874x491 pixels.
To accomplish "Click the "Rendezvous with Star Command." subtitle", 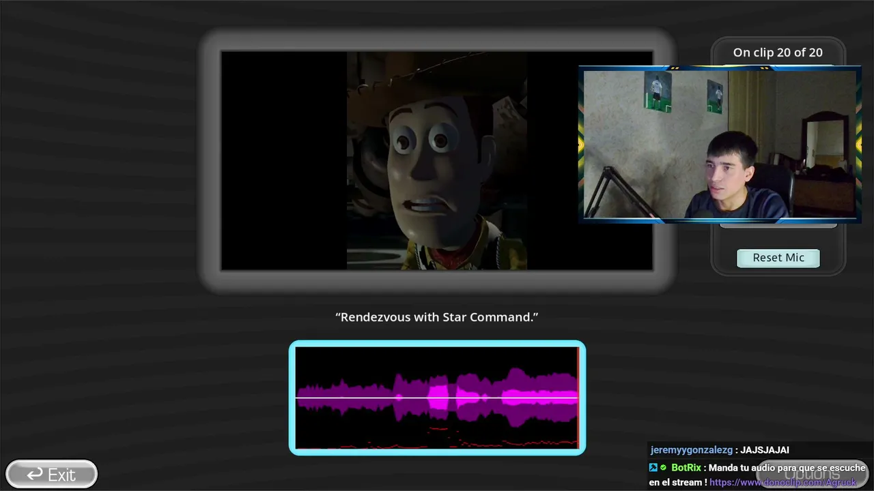I will [437, 317].
